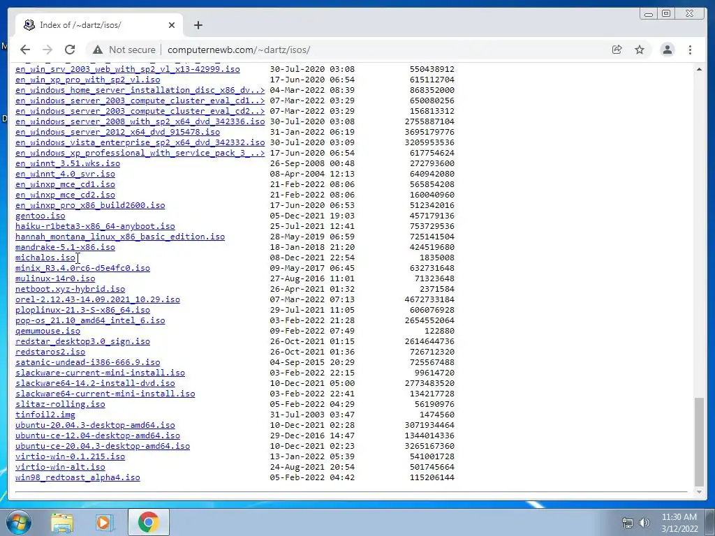Click the forward navigation arrow
This screenshot has height=536, width=715.
point(47,50)
